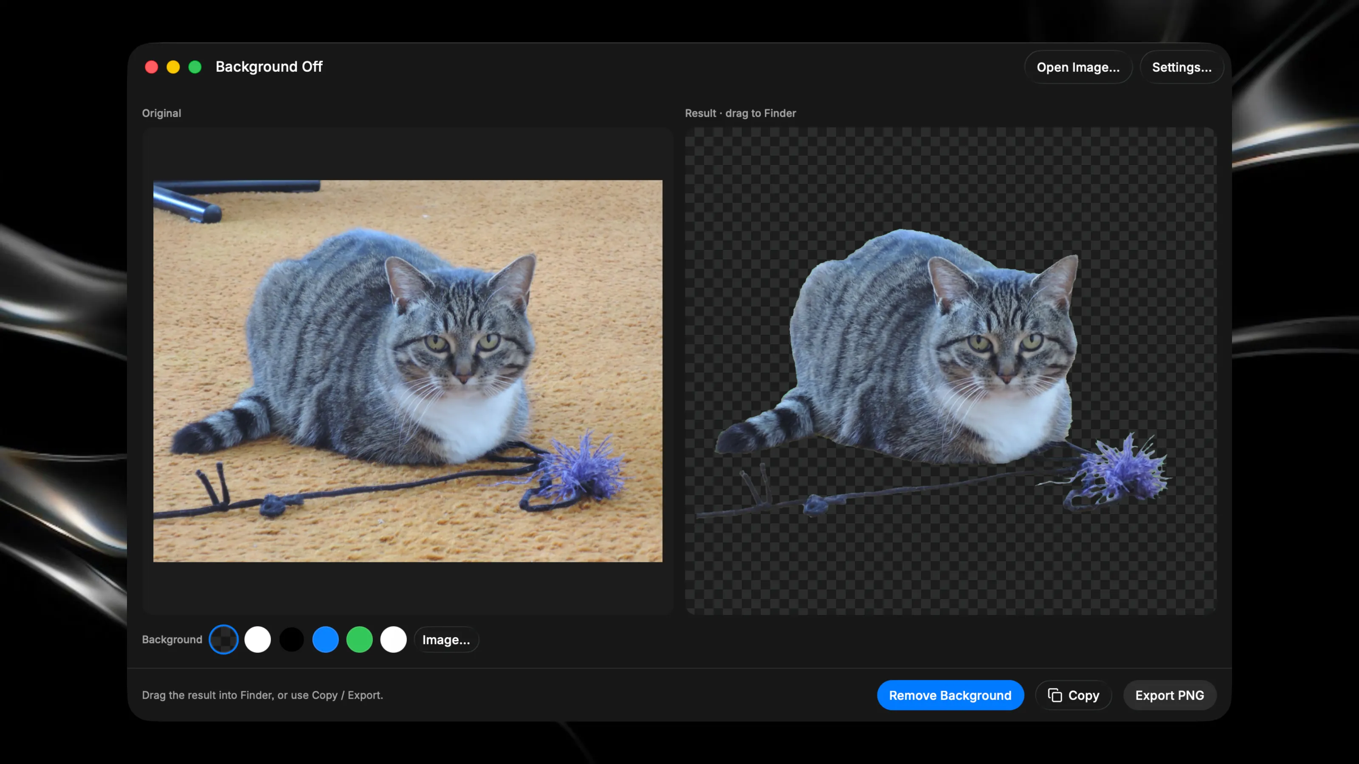Click the "Drag the result into Finder" hint text
This screenshot has width=1359, height=764.
(262, 695)
